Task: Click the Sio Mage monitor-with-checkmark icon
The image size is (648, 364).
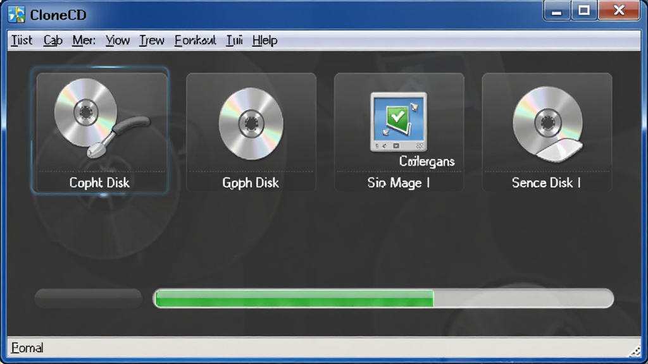Action: (399, 122)
